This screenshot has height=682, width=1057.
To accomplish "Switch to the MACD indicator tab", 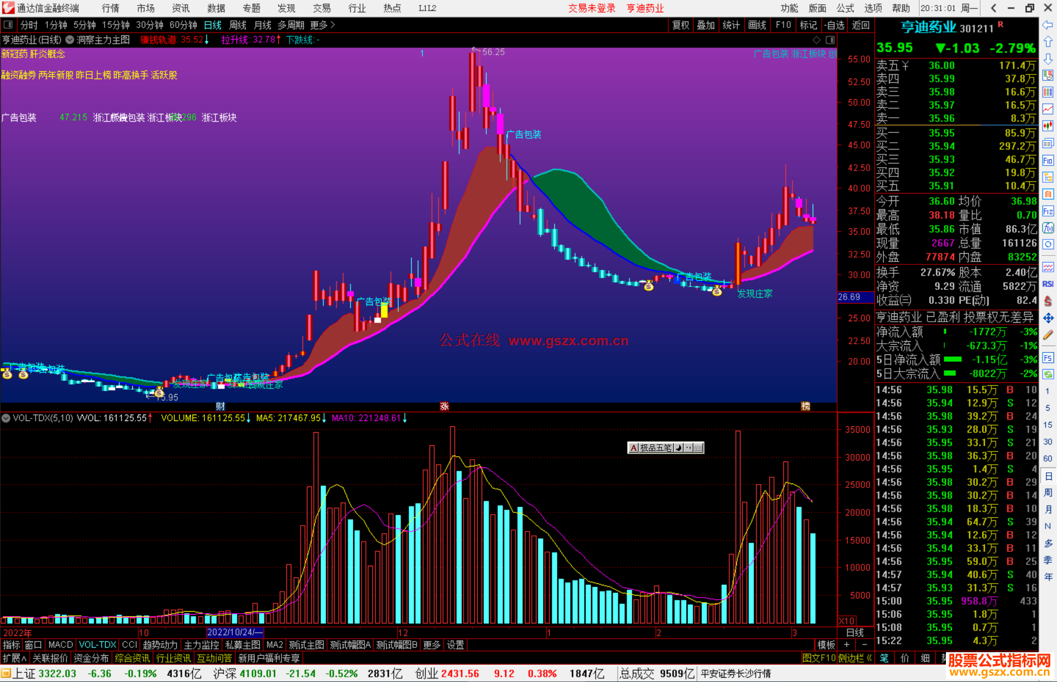I will pyautogui.click(x=60, y=645).
